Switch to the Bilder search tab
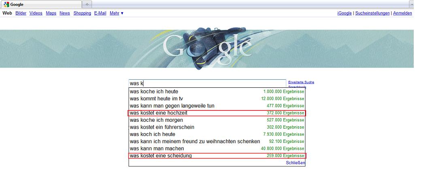This screenshot has height=178, width=434. click(21, 13)
